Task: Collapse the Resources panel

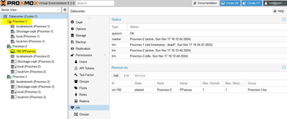Action: pos(284,67)
